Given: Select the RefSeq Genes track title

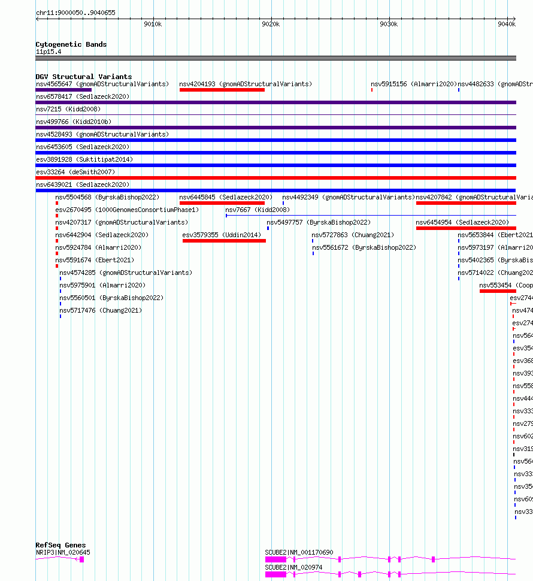Looking at the screenshot, I should (60, 545).
